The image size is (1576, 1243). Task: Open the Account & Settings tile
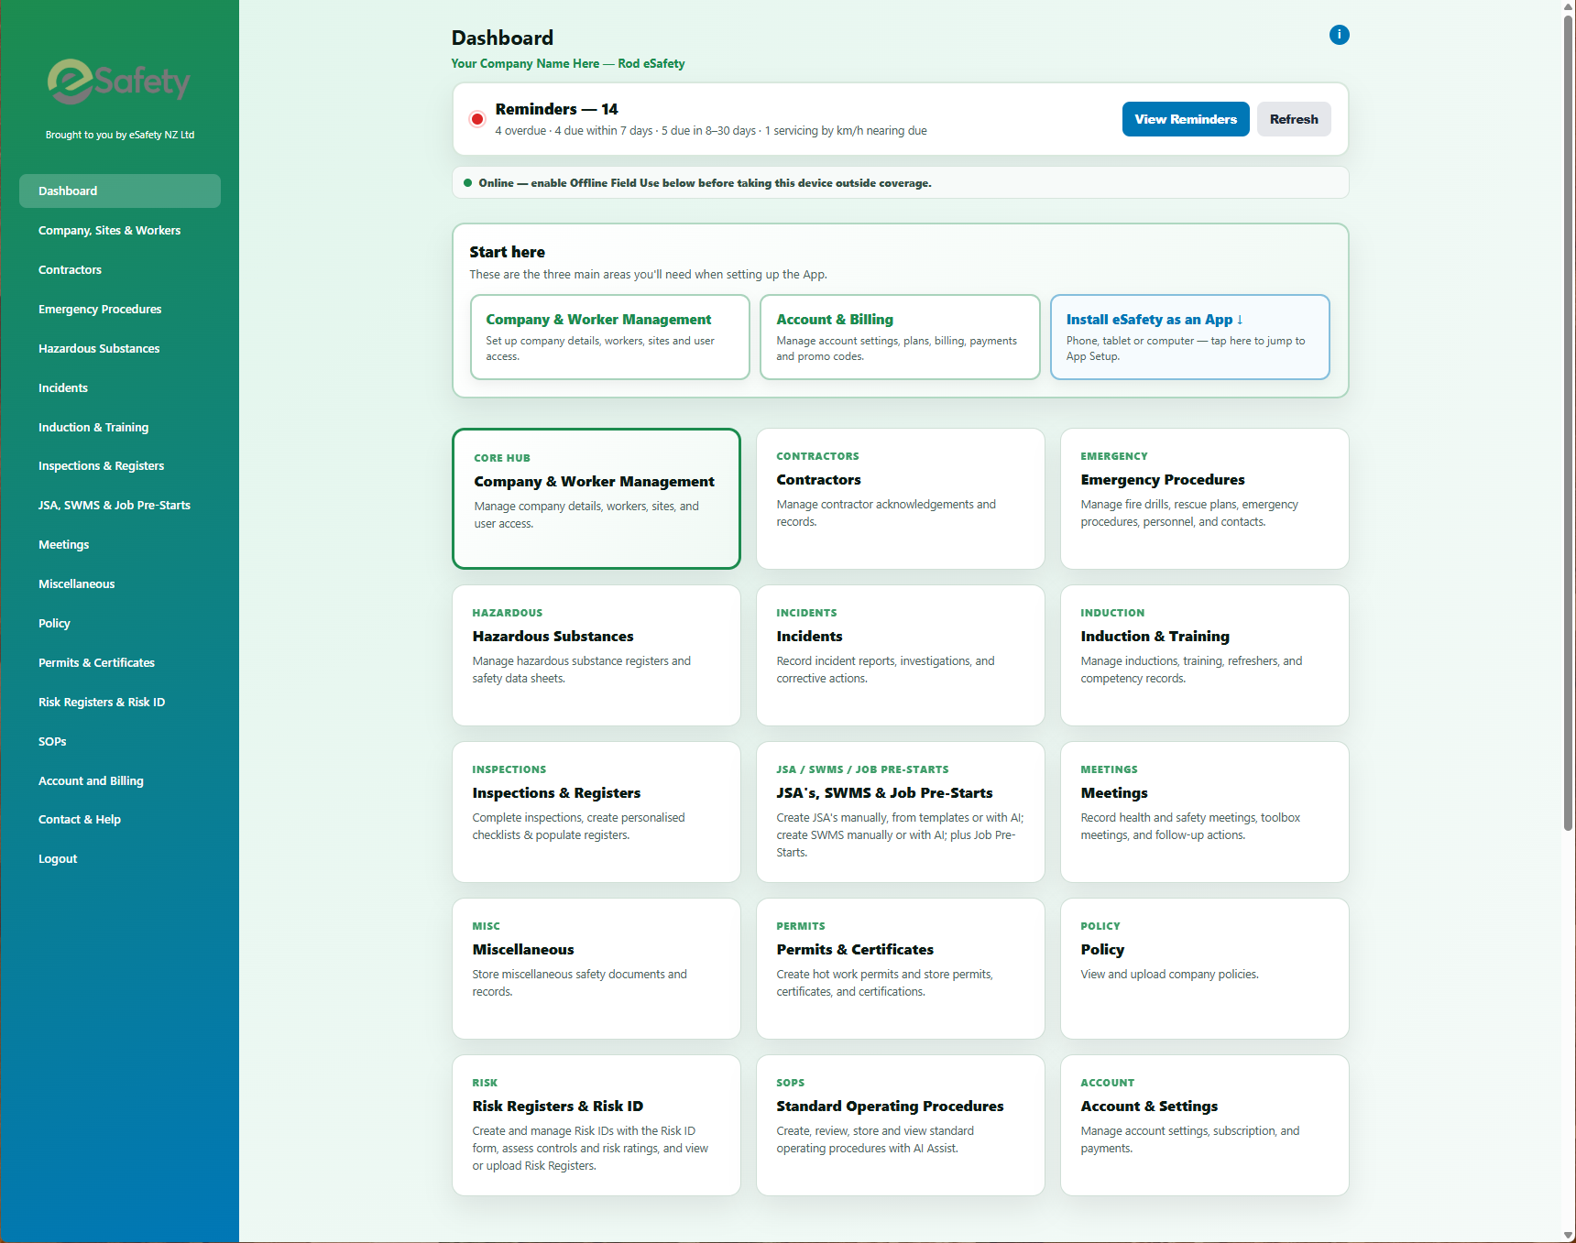point(1205,1125)
